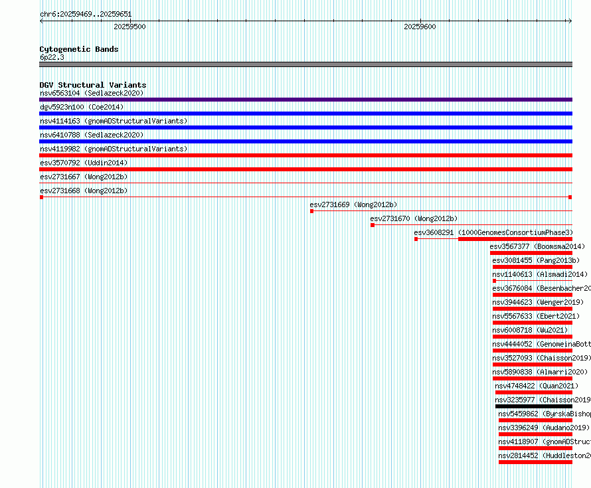The image size is (591, 488).
Task: Click the DGV Structural Variants track title
Action: [93, 85]
